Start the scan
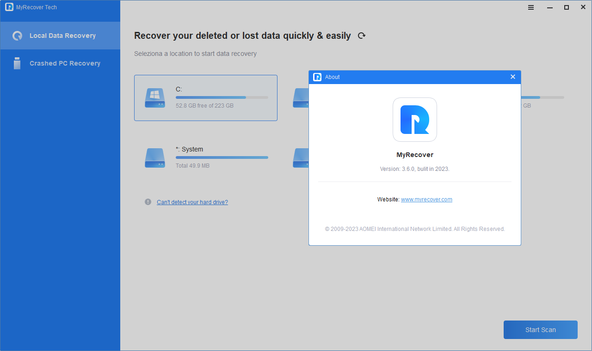Screen dimensions: 592x351 [541, 330]
